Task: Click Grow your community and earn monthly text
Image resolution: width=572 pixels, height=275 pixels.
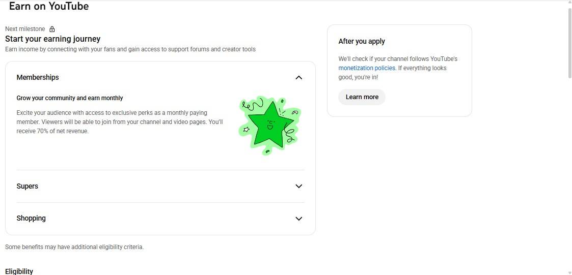Action: coord(70,98)
